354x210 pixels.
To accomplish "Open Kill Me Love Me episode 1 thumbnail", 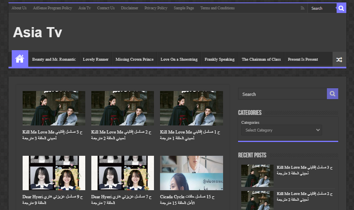I will pyautogui.click(x=192, y=108).
